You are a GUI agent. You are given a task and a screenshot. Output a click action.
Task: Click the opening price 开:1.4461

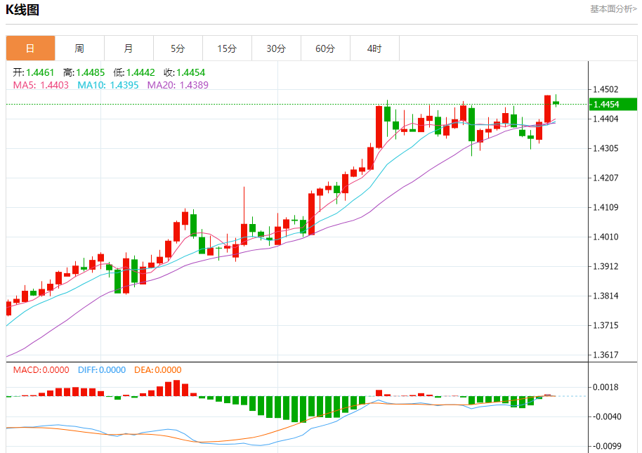(x=34, y=72)
